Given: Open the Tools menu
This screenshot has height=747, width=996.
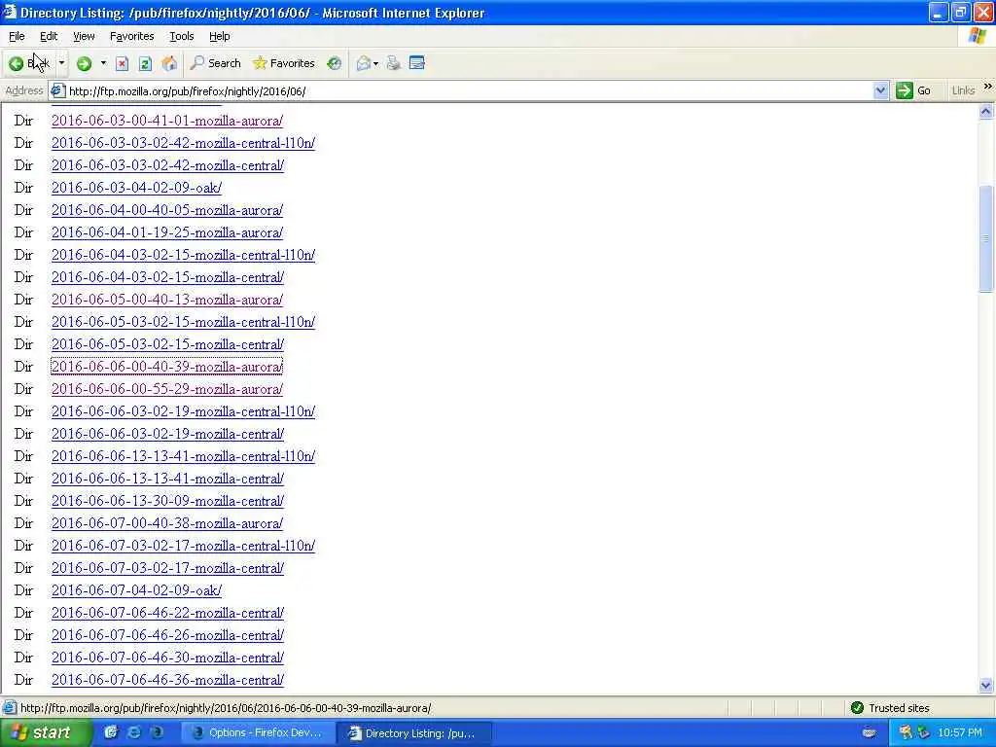Looking at the screenshot, I should pyautogui.click(x=182, y=36).
